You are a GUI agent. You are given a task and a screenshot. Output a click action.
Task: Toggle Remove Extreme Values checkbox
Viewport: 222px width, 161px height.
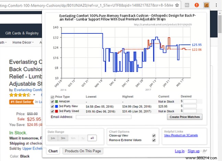[x=154, y=140]
